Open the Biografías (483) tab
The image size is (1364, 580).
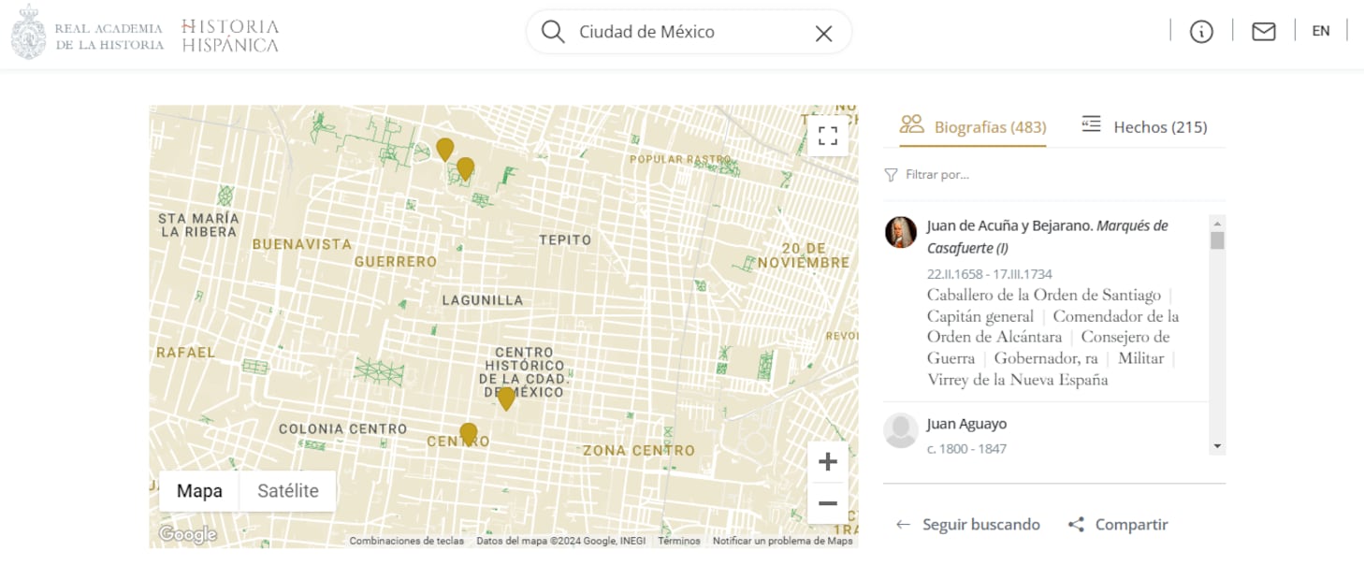973,126
